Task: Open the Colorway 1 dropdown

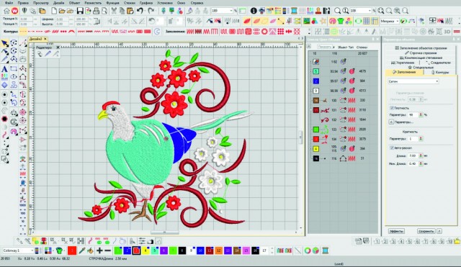Action: (17, 250)
